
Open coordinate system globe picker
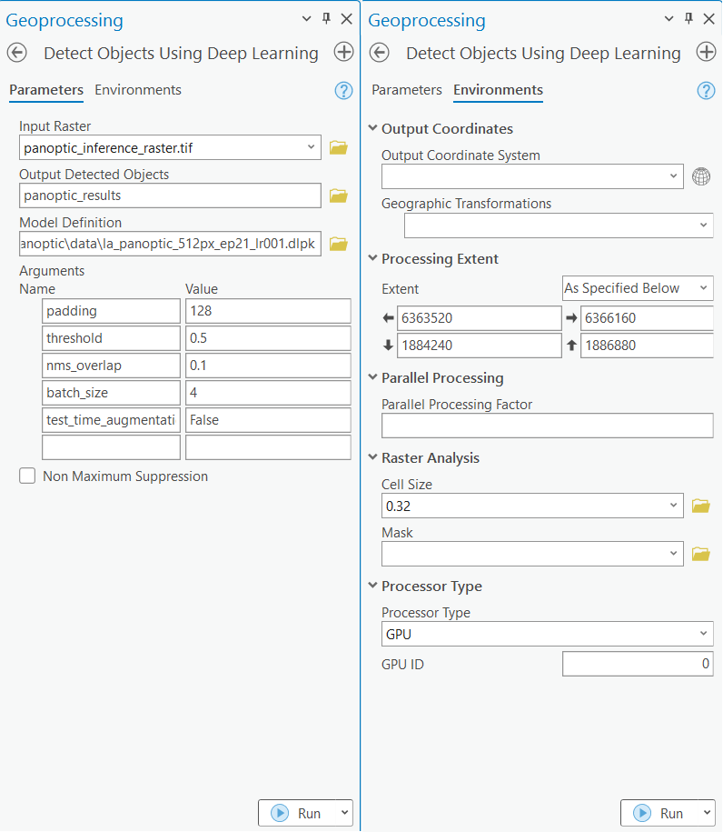coord(701,176)
